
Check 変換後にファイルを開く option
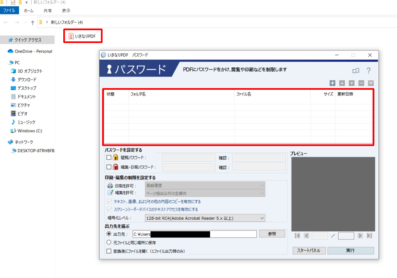[x=109, y=251]
